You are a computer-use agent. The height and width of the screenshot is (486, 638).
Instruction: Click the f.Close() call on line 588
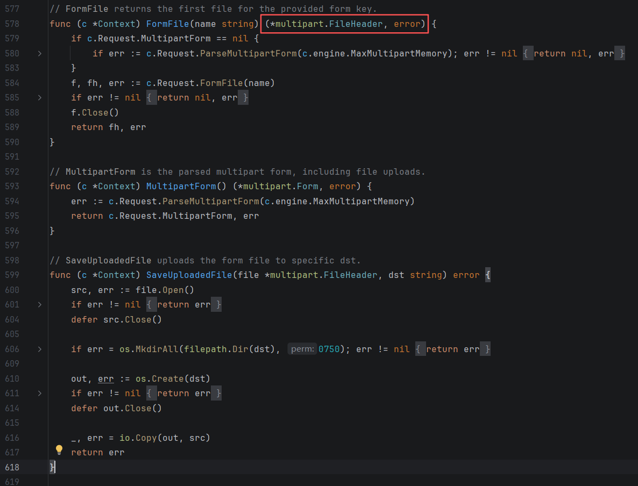[x=95, y=112]
